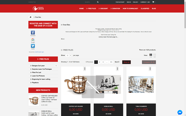This screenshot has height=116, width=186.
Task: Click Show all button
Action: (x=126, y=62)
